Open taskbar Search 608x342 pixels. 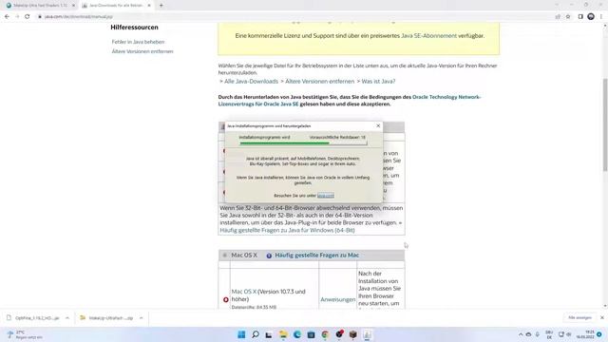pos(256,334)
